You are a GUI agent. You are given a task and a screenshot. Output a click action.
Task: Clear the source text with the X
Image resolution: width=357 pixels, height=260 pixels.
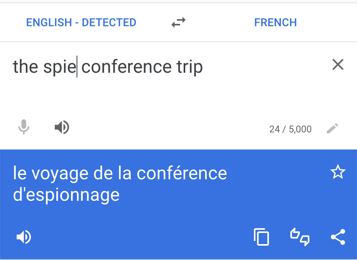tap(338, 64)
